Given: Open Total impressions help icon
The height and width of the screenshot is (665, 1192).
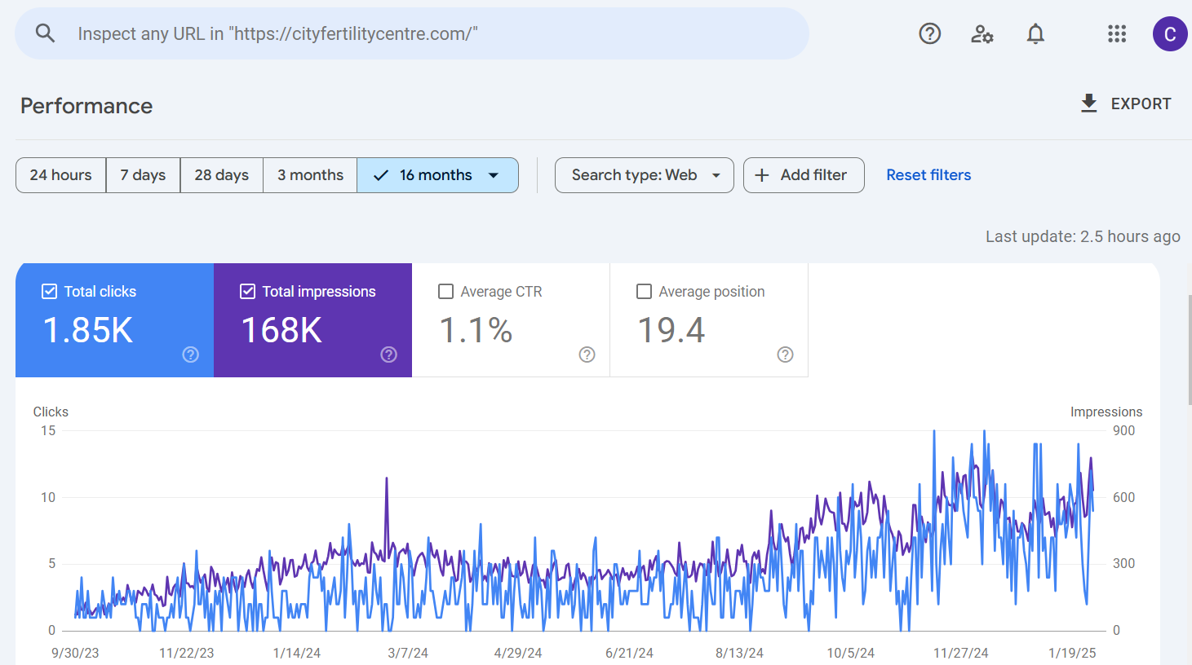Looking at the screenshot, I should click(x=389, y=355).
